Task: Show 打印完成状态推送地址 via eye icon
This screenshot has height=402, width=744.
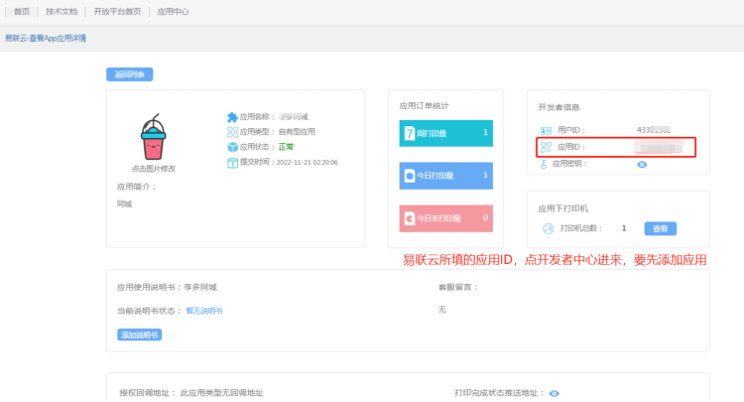Action: (554, 393)
